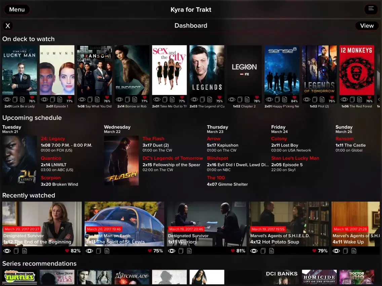Screen dimensions: 382x286
Task: Click collection icon under Lucky Man poster
Action: (x=15, y=99)
